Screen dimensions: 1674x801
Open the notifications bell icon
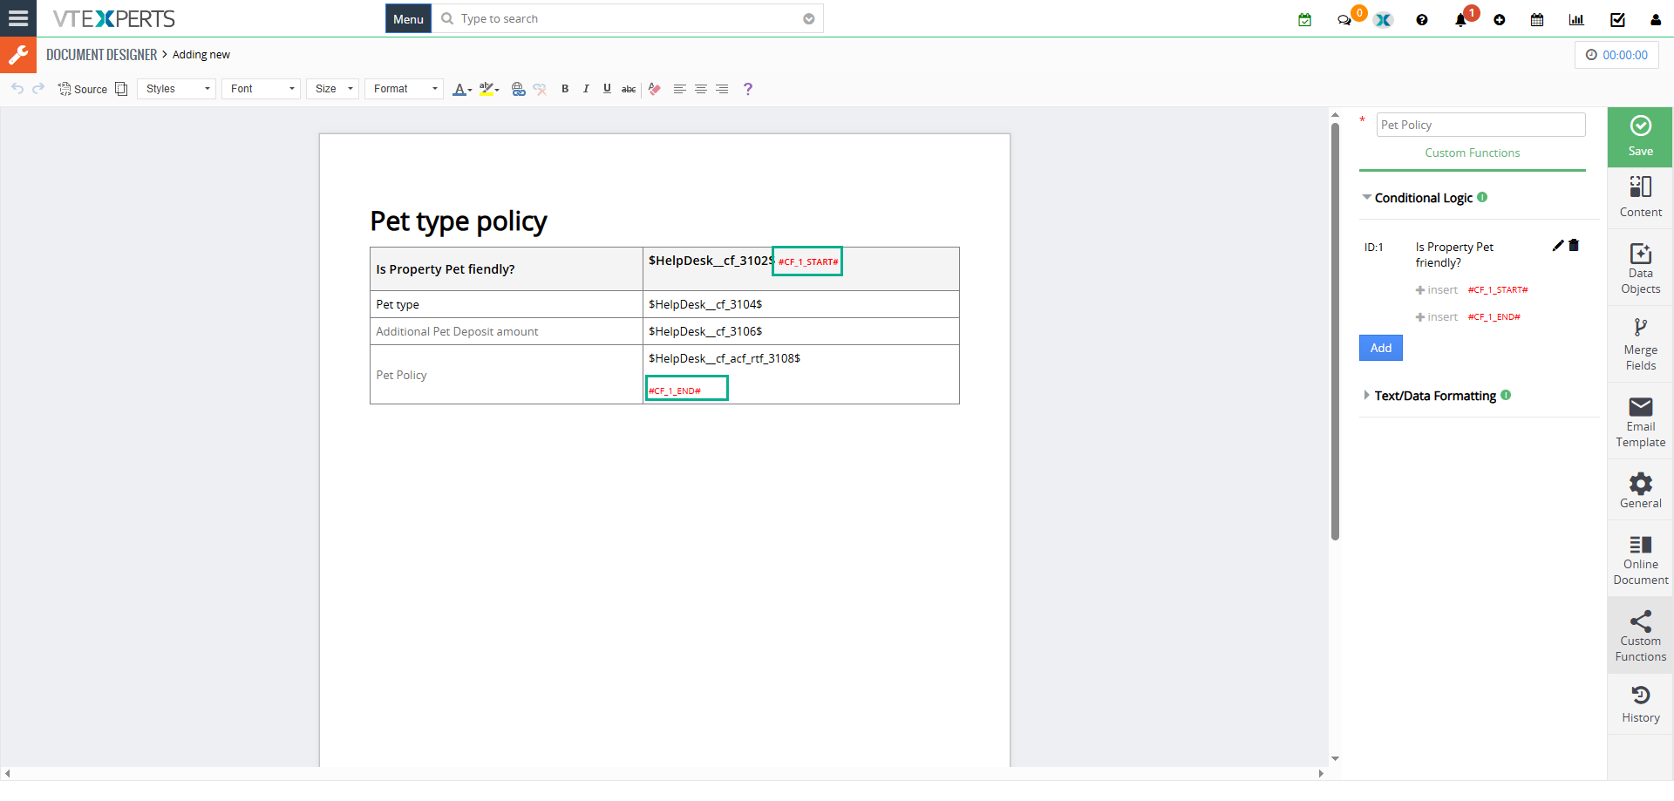point(1460,20)
